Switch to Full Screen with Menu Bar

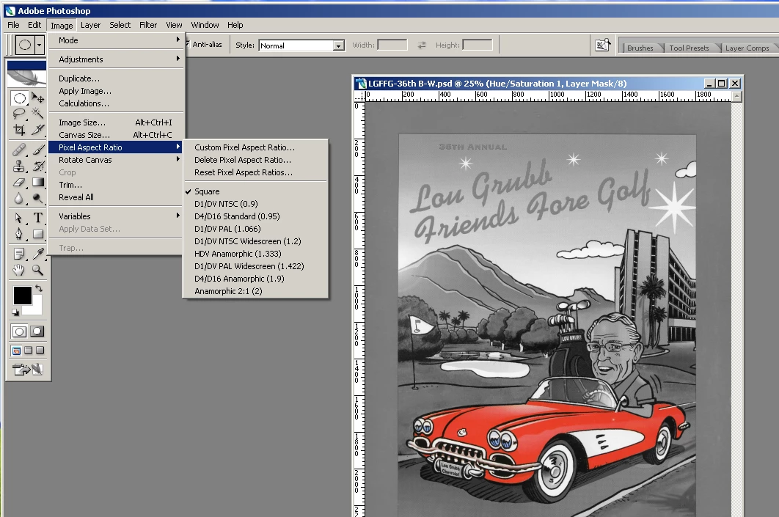pos(29,351)
